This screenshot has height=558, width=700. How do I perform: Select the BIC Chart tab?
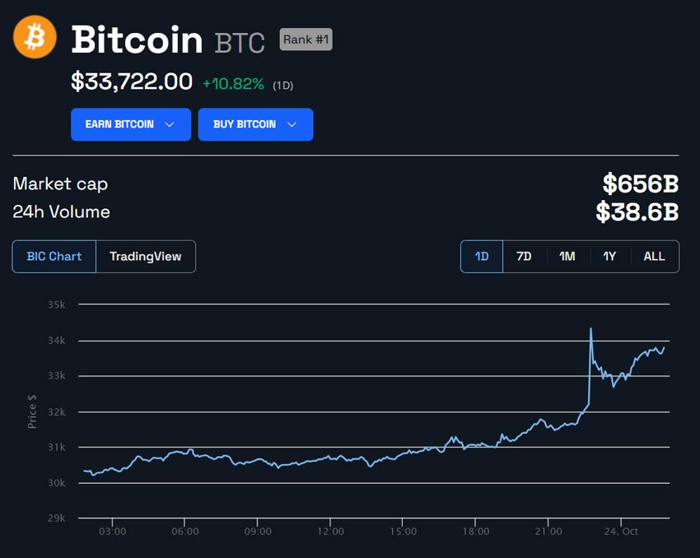(x=54, y=256)
